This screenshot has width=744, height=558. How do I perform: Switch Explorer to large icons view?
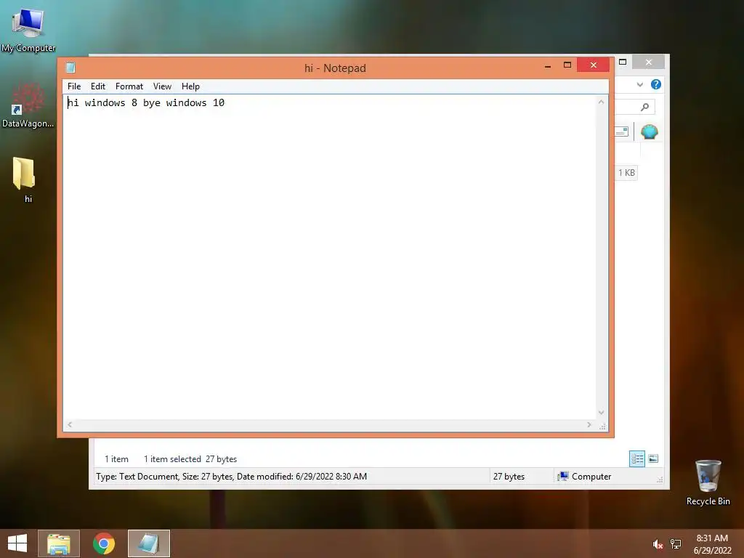pyautogui.click(x=653, y=458)
